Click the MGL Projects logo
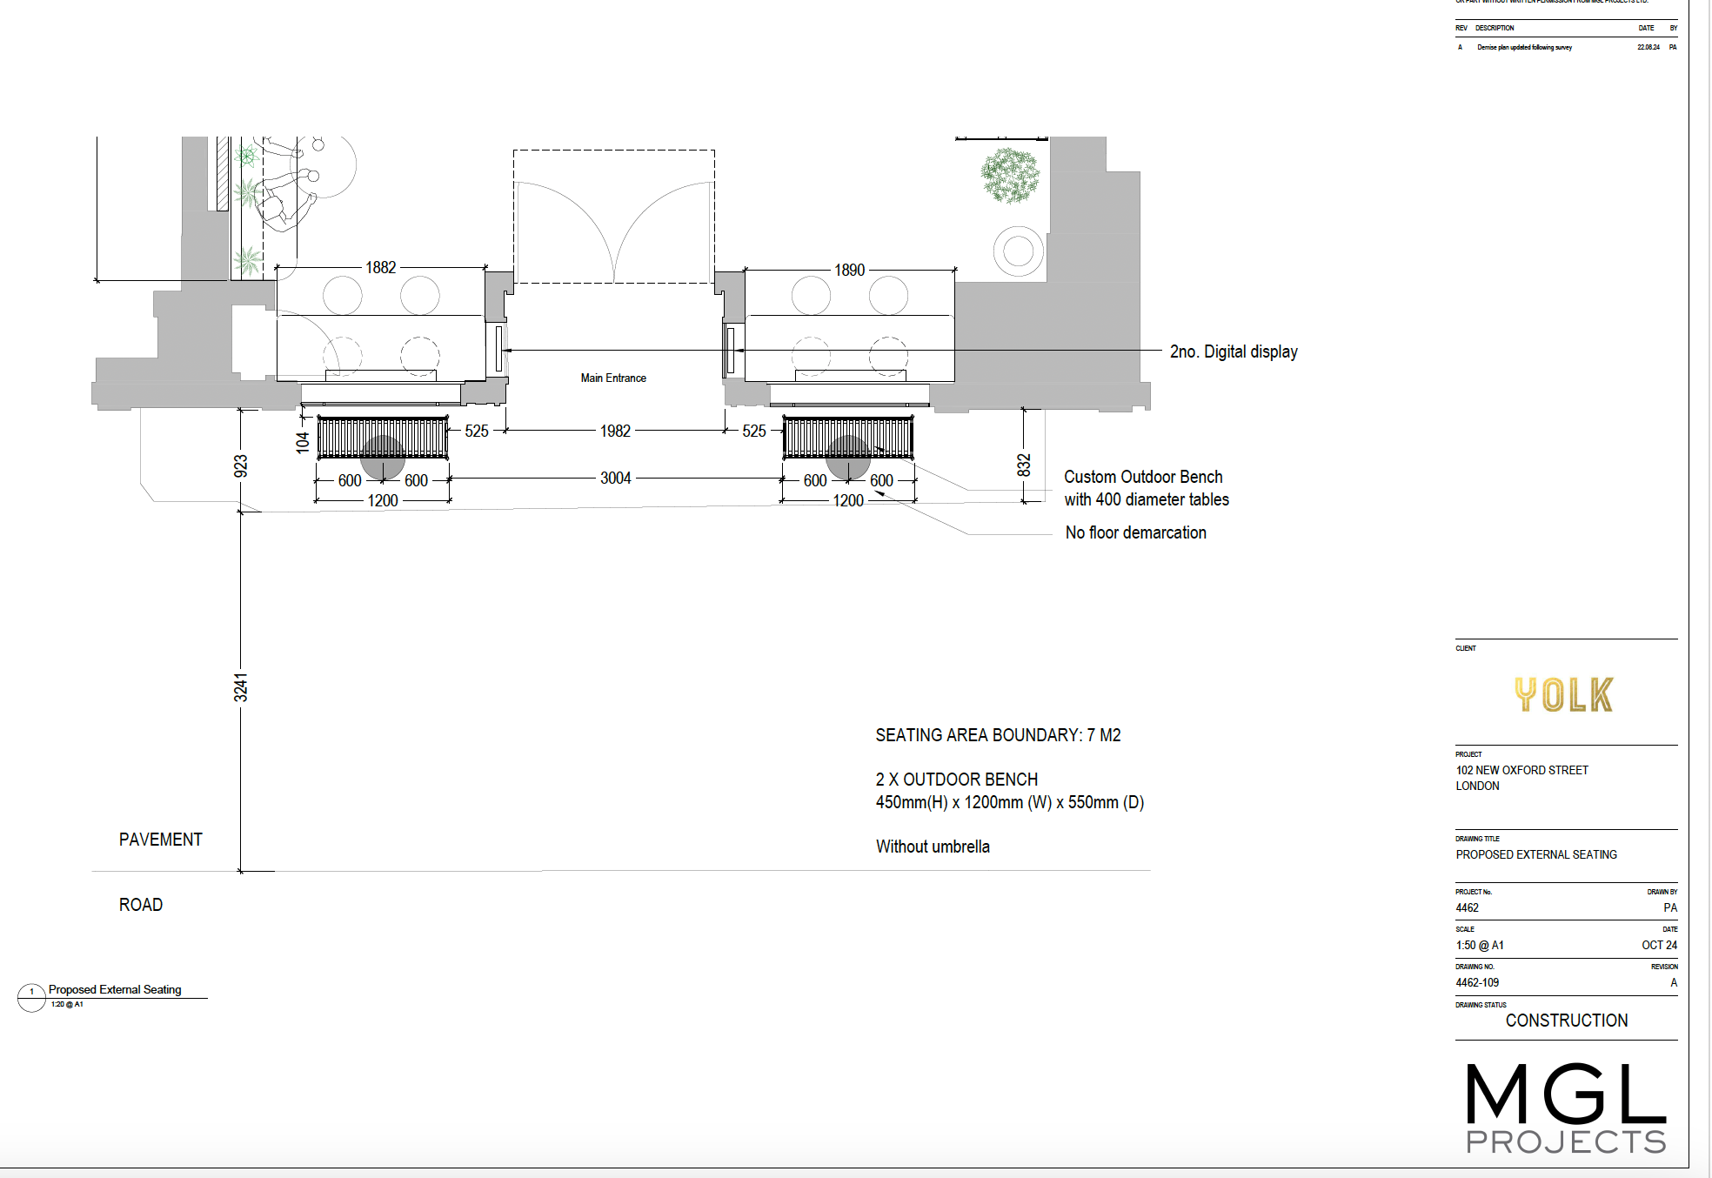The height and width of the screenshot is (1178, 1712). pyautogui.click(x=1566, y=1108)
